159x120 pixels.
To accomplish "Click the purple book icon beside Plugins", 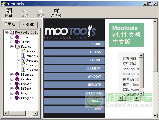I will [17, 98].
